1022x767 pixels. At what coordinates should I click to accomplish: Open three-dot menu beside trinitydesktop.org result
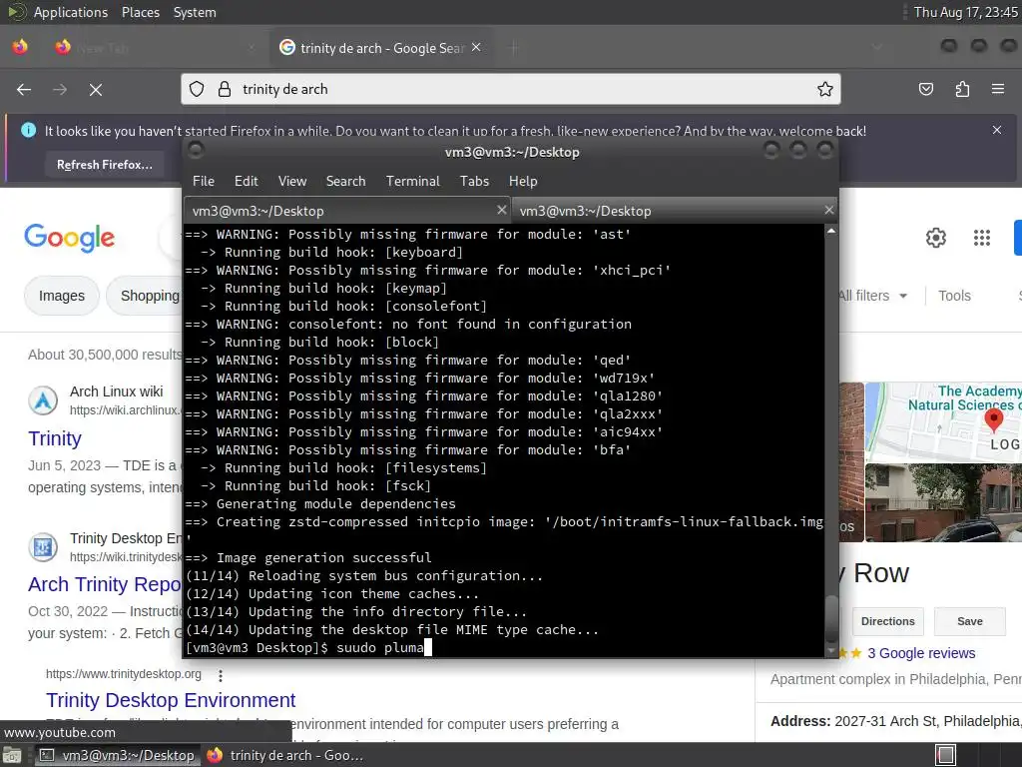point(221,675)
